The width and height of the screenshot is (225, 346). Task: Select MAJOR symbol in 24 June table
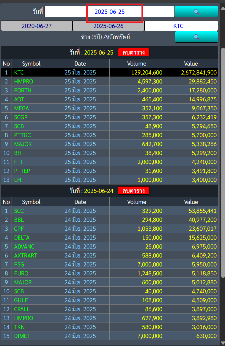coord(23,282)
